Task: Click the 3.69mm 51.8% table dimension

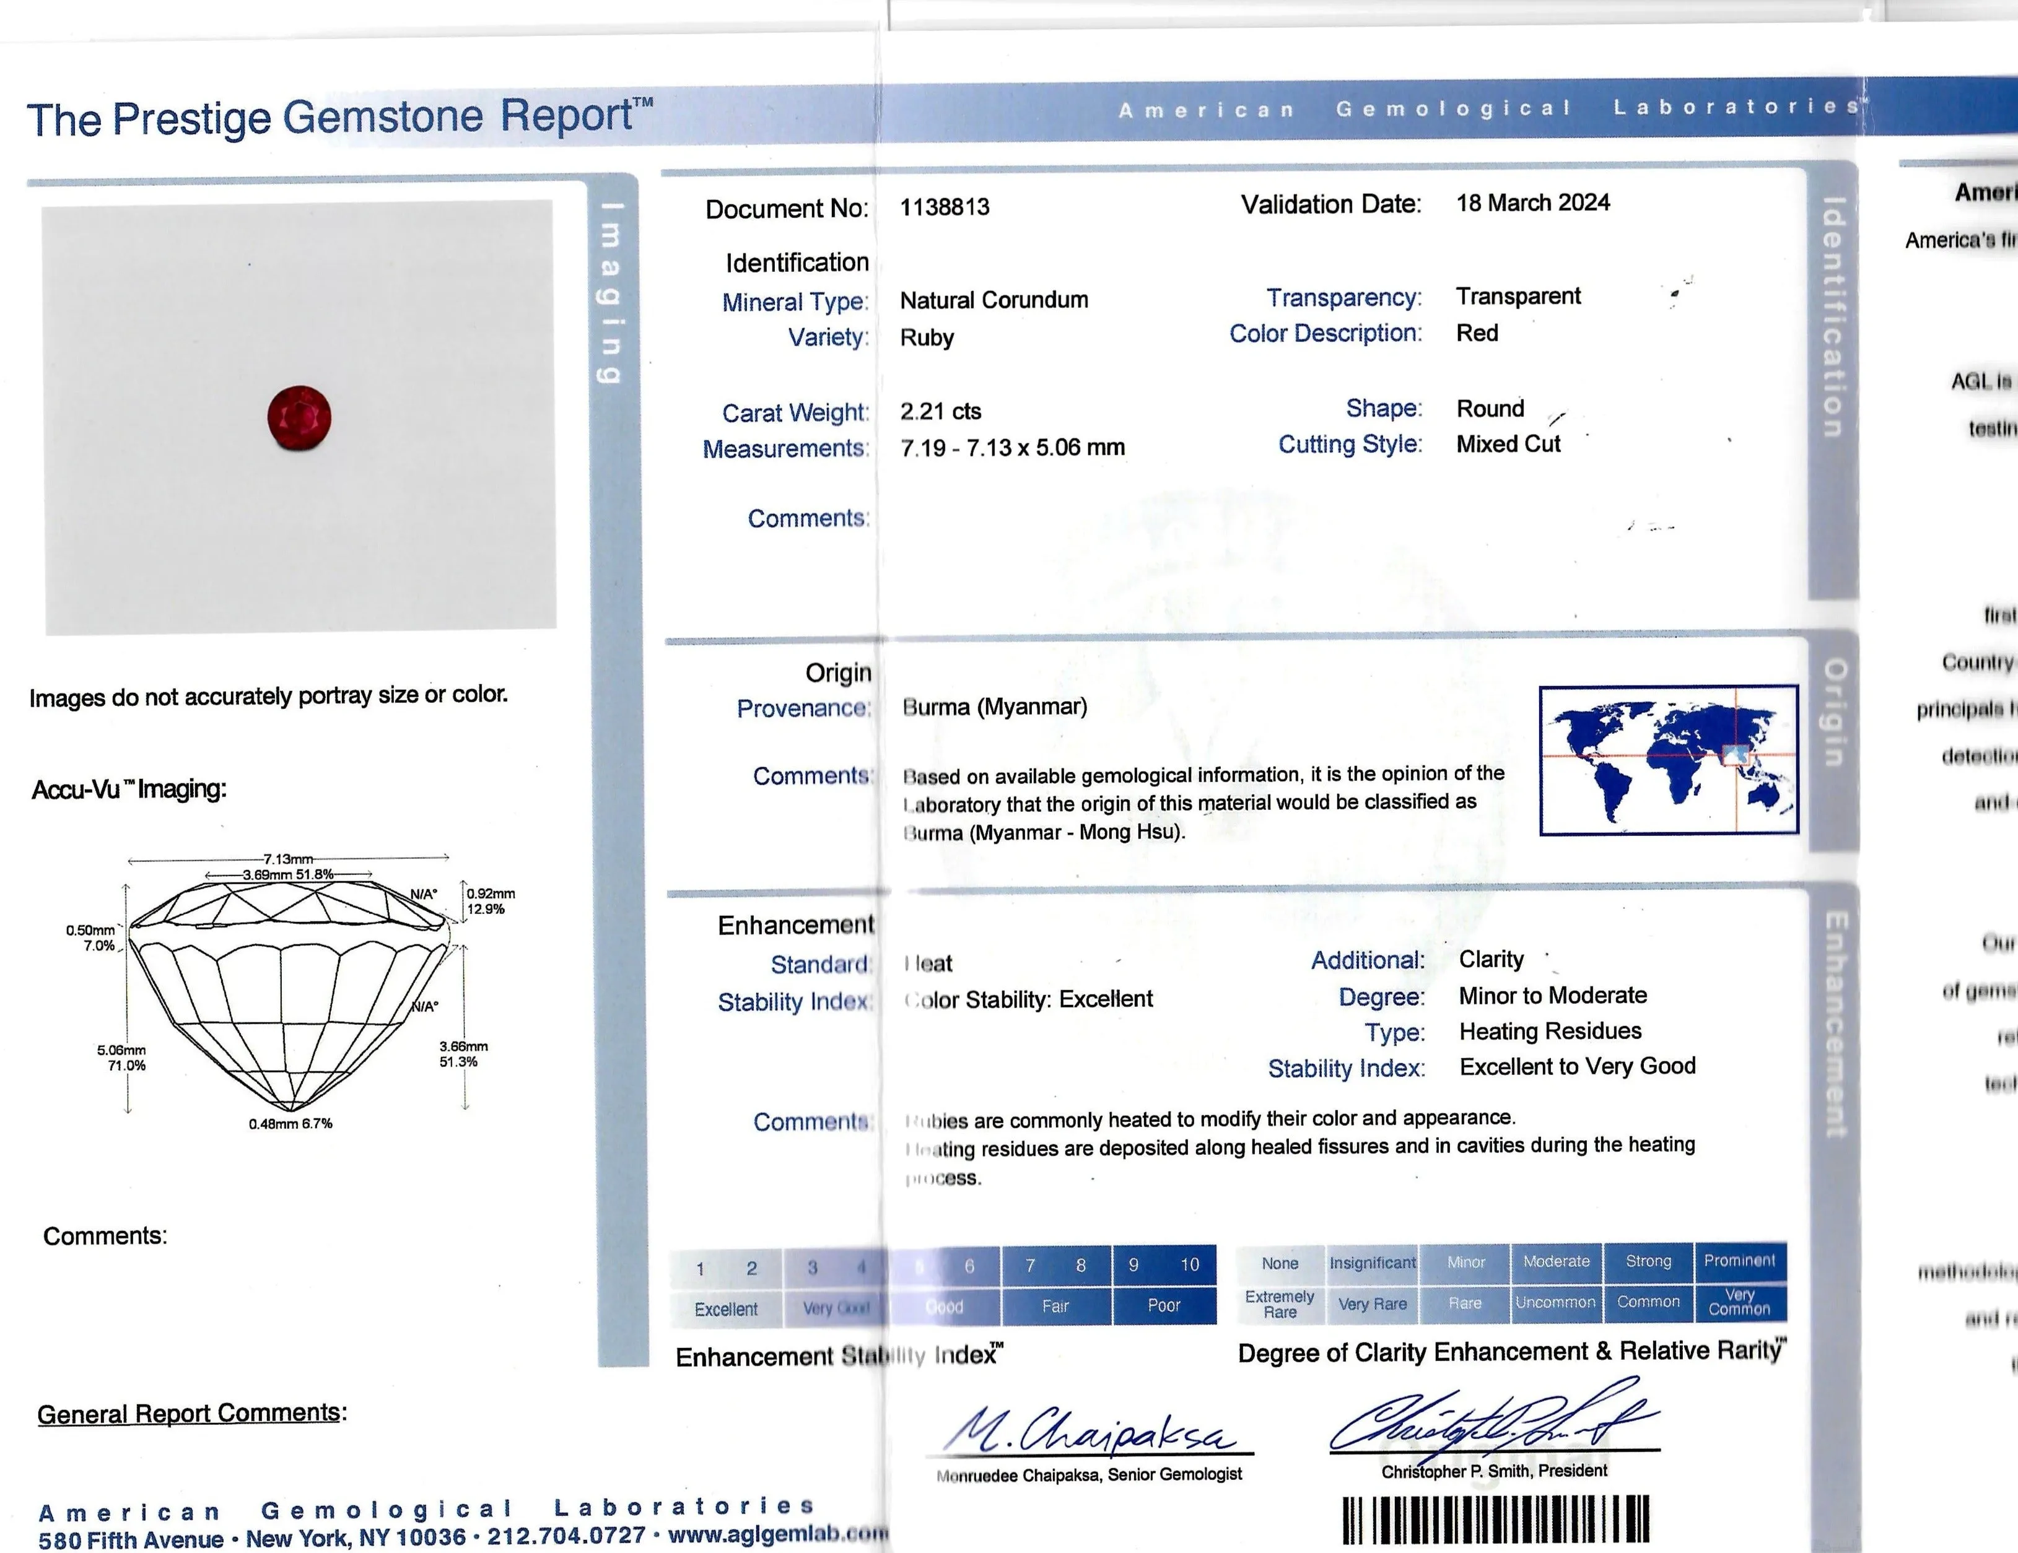Action: [288, 874]
